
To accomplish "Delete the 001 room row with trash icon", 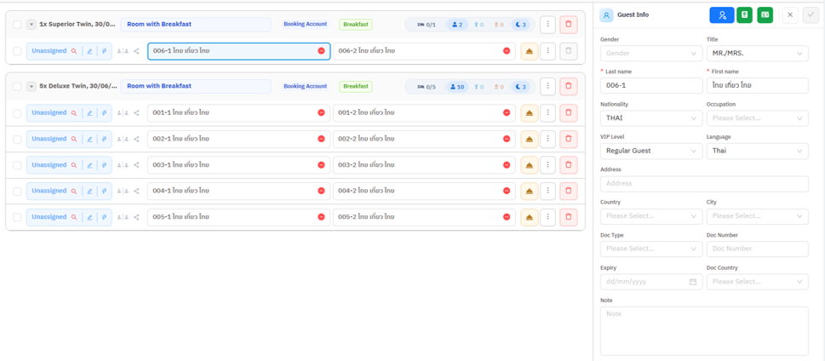I will (x=568, y=112).
